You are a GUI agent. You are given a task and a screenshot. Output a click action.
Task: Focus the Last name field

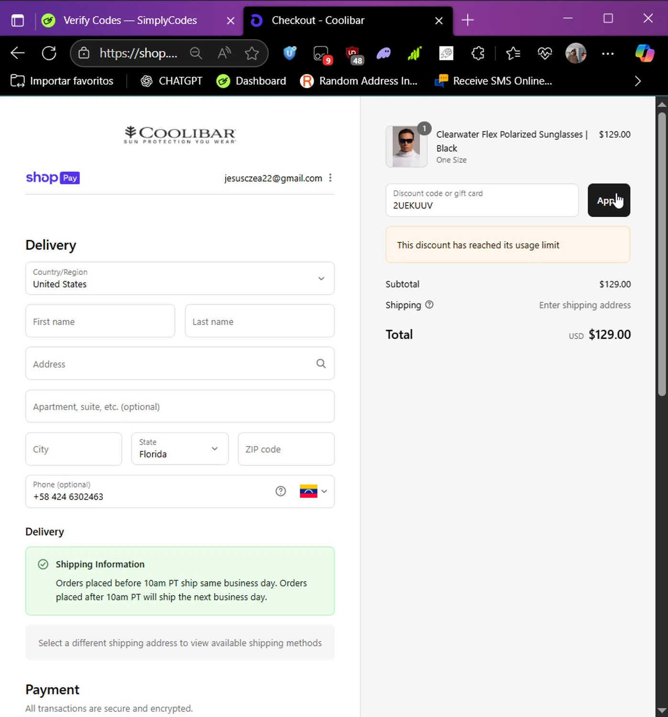click(x=260, y=321)
